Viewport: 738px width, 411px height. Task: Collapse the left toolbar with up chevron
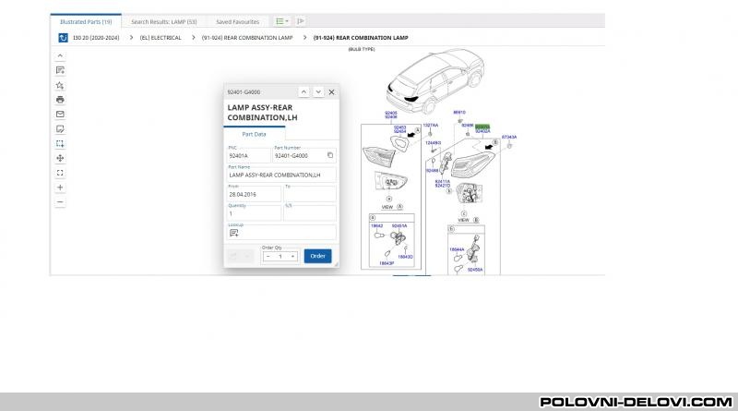(x=60, y=54)
